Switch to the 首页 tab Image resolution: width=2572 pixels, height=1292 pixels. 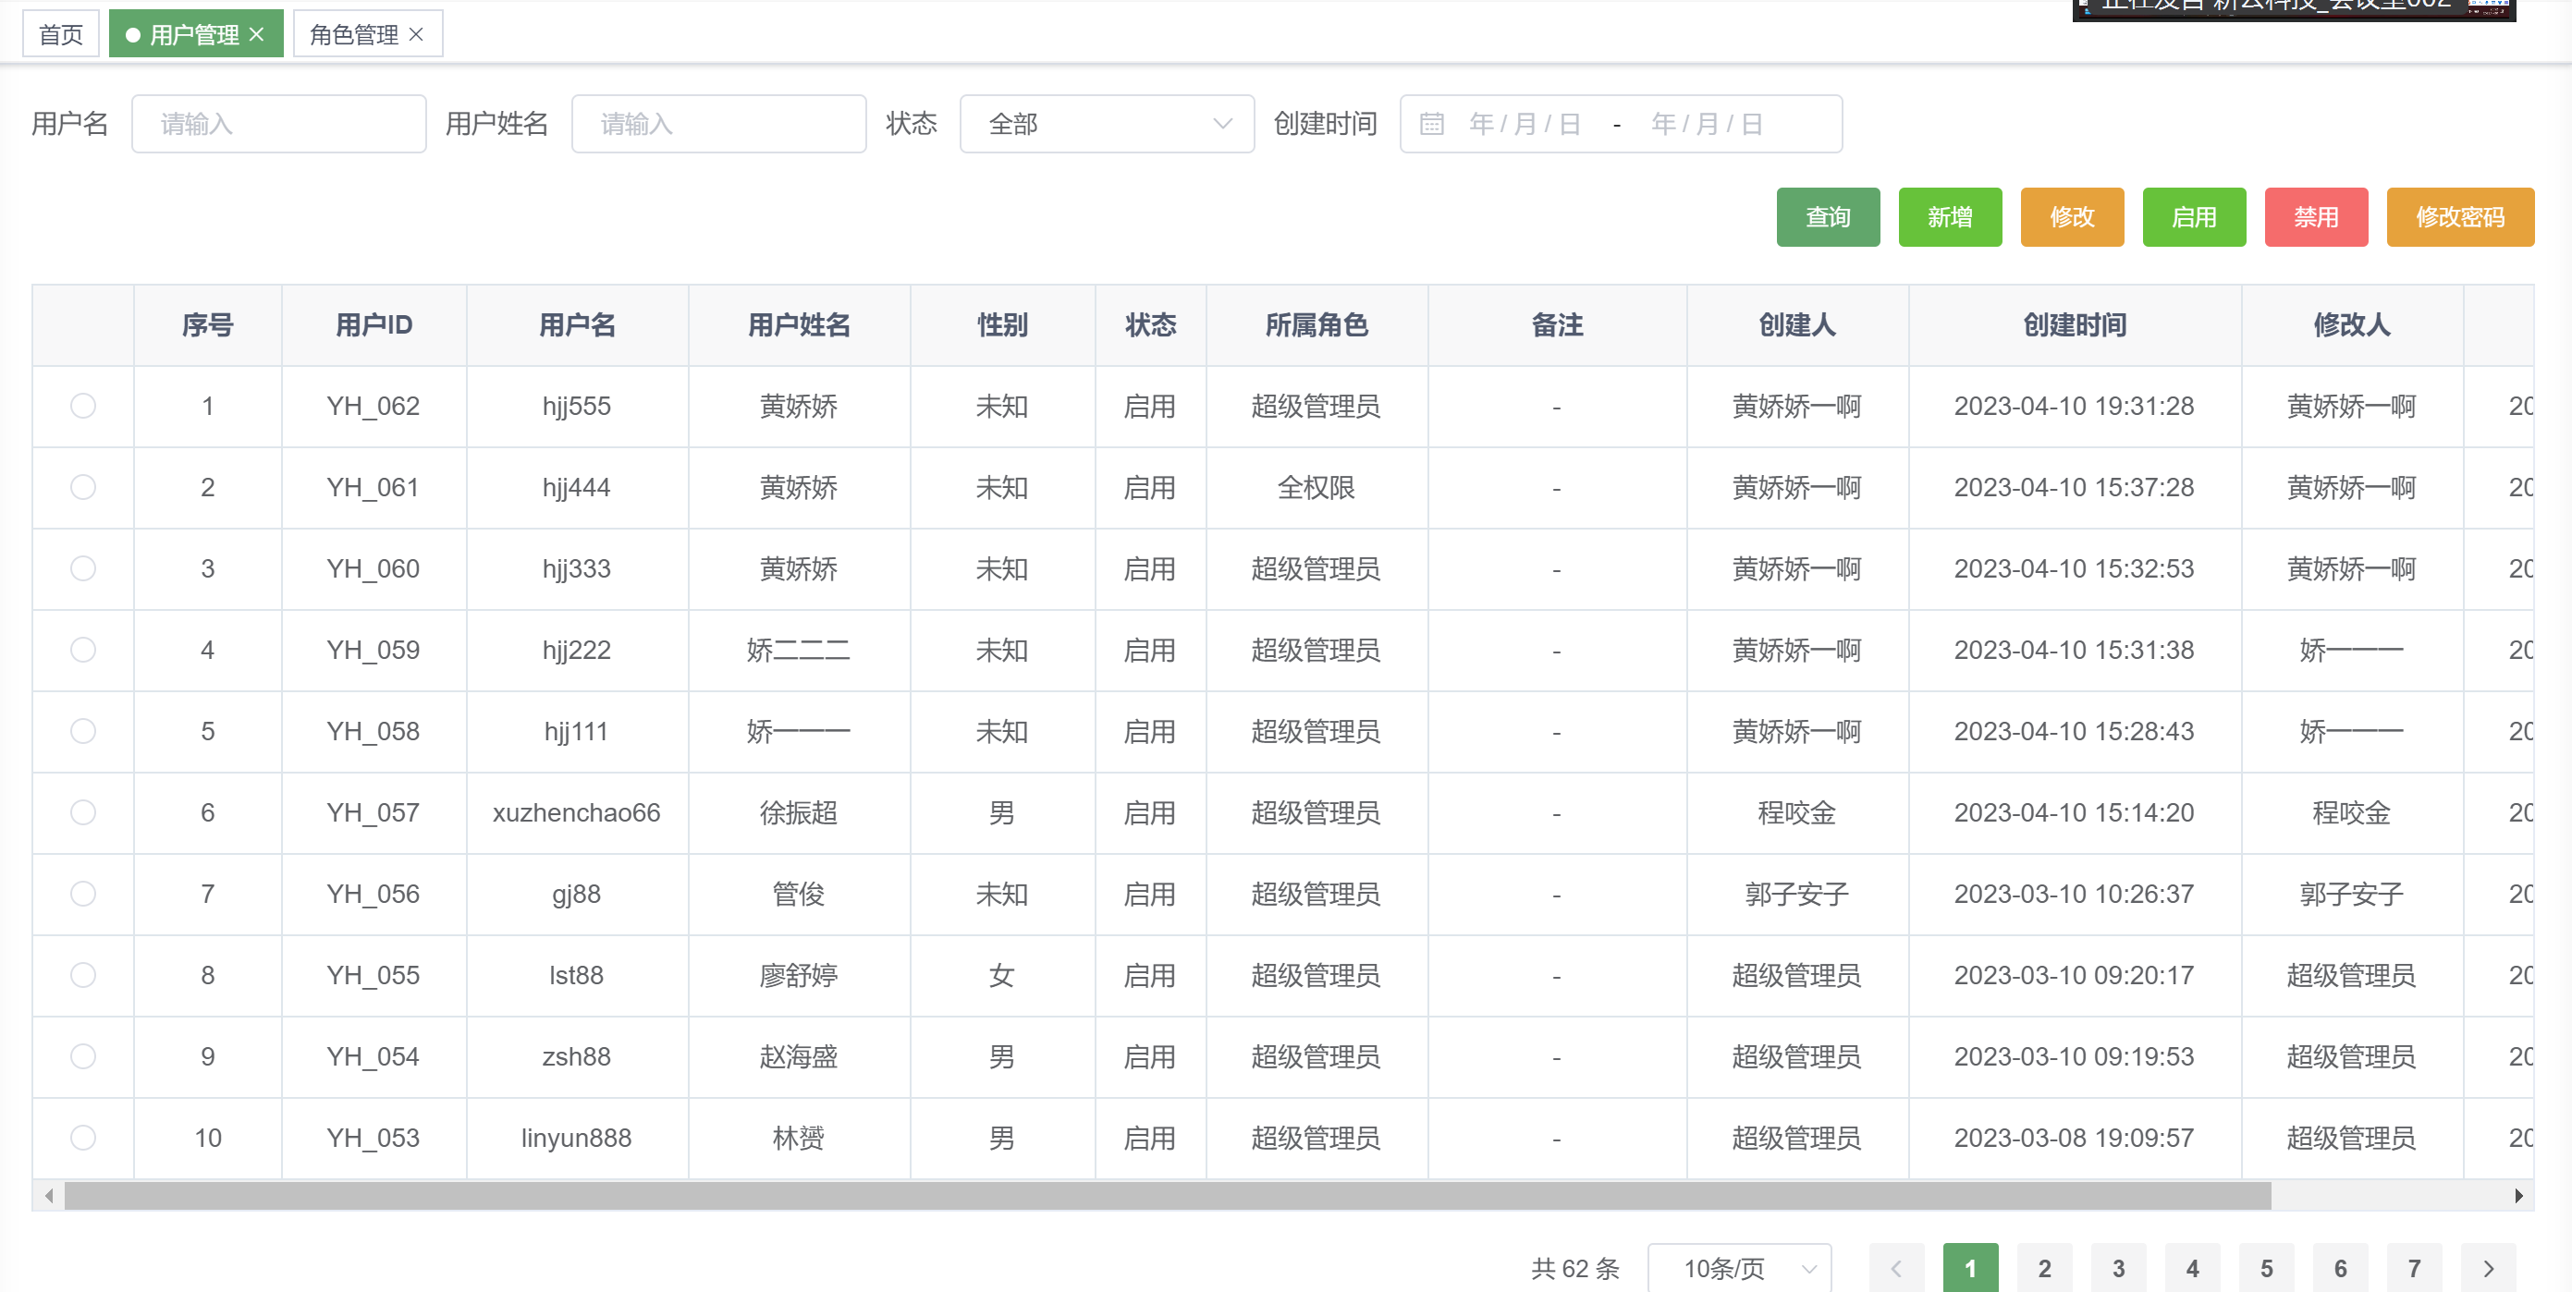click(61, 35)
